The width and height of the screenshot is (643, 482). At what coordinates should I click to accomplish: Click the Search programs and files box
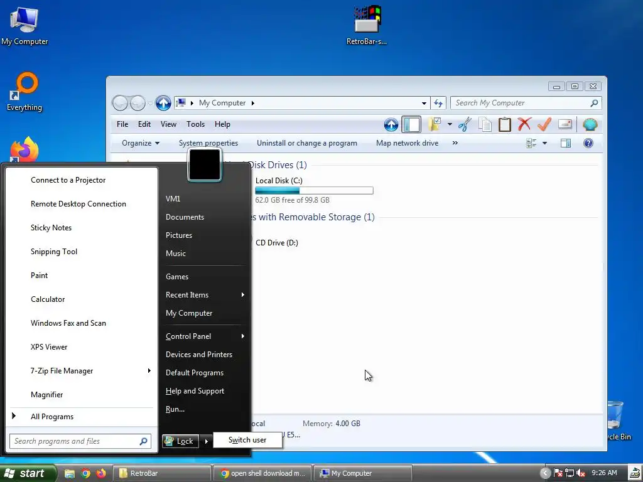(80, 441)
